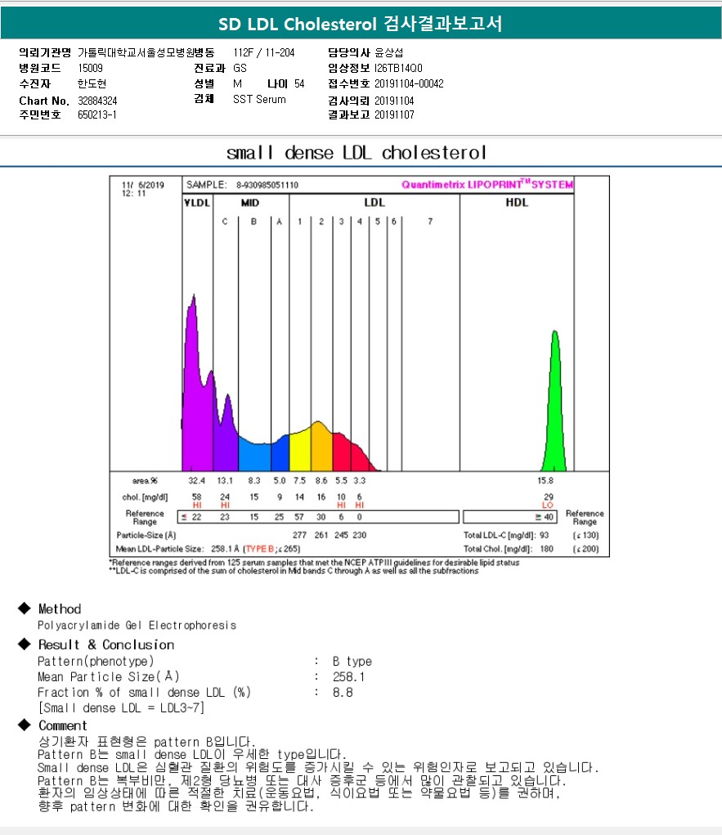Click the Method section heading

[60, 608]
